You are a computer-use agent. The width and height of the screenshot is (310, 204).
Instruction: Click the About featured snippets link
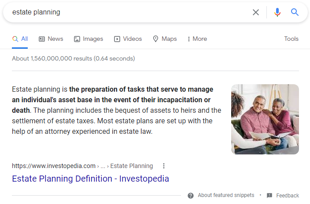point(226,196)
